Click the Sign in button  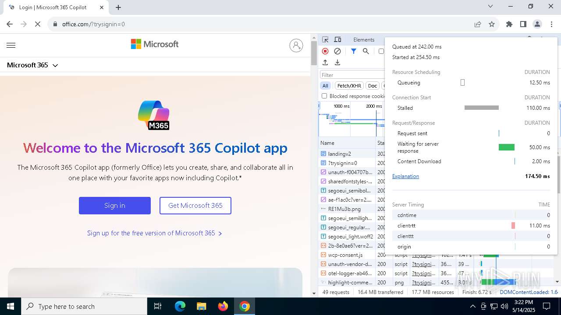click(115, 206)
